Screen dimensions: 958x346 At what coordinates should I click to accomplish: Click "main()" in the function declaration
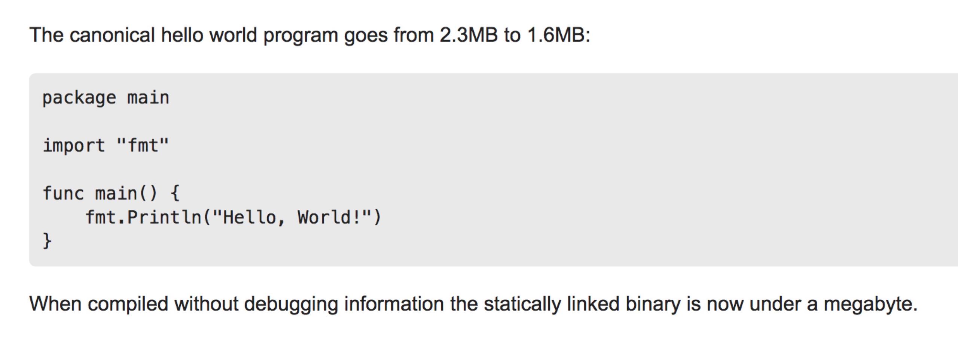126,193
